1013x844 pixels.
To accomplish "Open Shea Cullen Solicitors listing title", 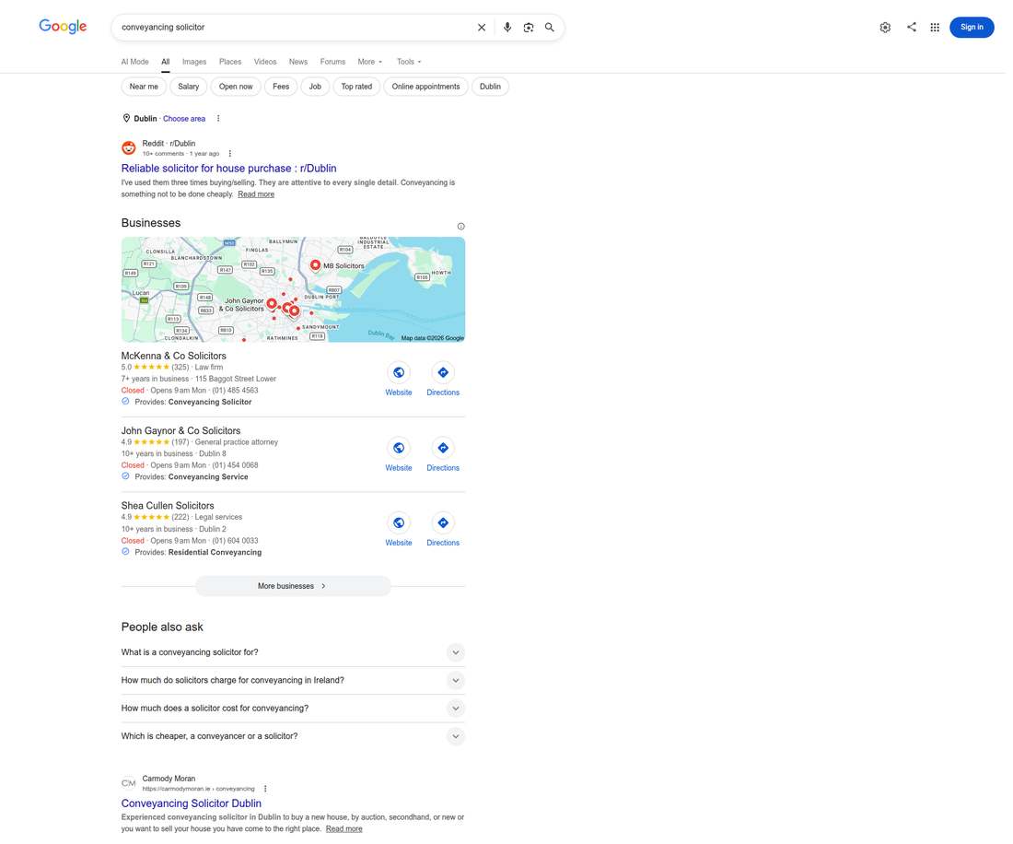I will [x=168, y=506].
